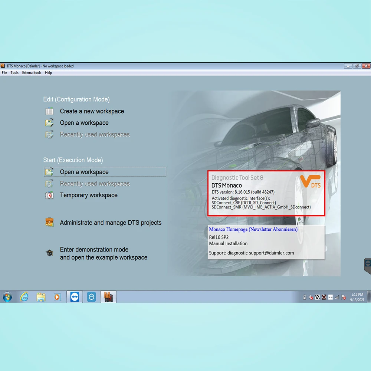
Task: Click the DTS Monaco title bar app icon
Action: point(3,66)
